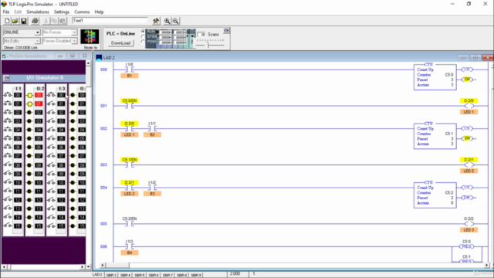The width and height of the screenshot is (494, 278).
Task: Click the I/O Simulator header icon
Action: [7, 78]
